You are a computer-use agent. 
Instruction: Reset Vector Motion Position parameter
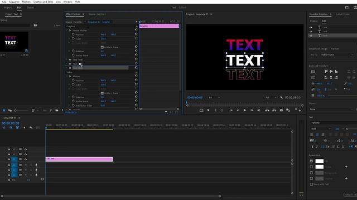click(x=136, y=34)
